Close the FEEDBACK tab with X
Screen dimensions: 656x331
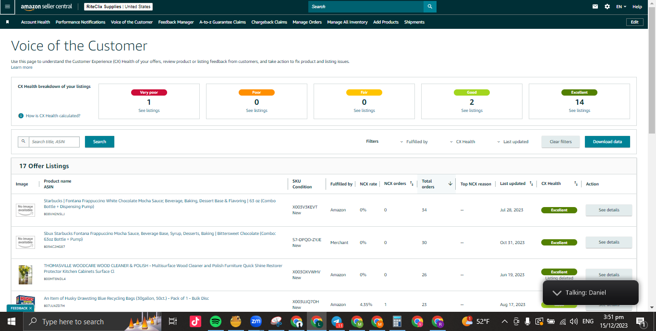30,308
